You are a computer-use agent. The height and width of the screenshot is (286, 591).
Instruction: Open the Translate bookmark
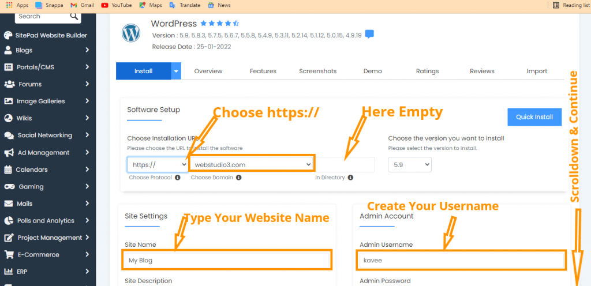click(185, 5)
